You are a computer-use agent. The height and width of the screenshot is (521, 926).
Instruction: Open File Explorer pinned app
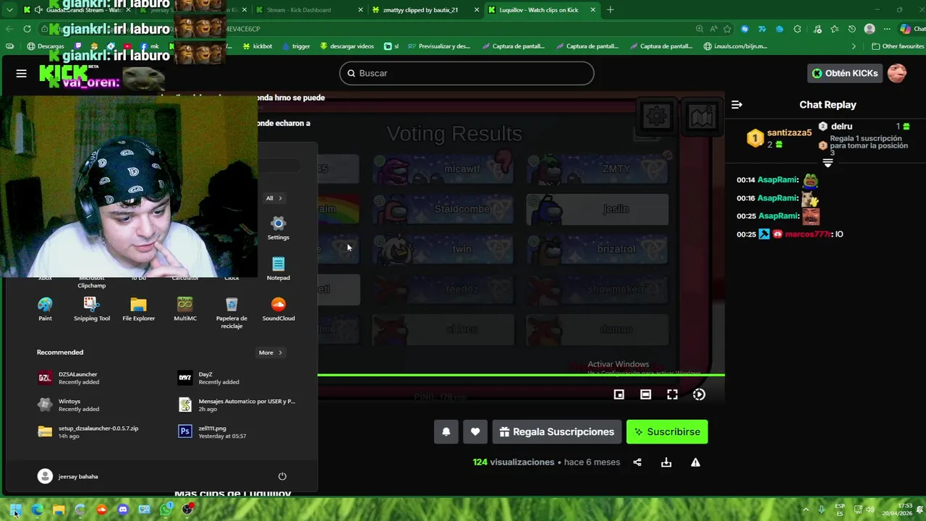click(138, 309)
